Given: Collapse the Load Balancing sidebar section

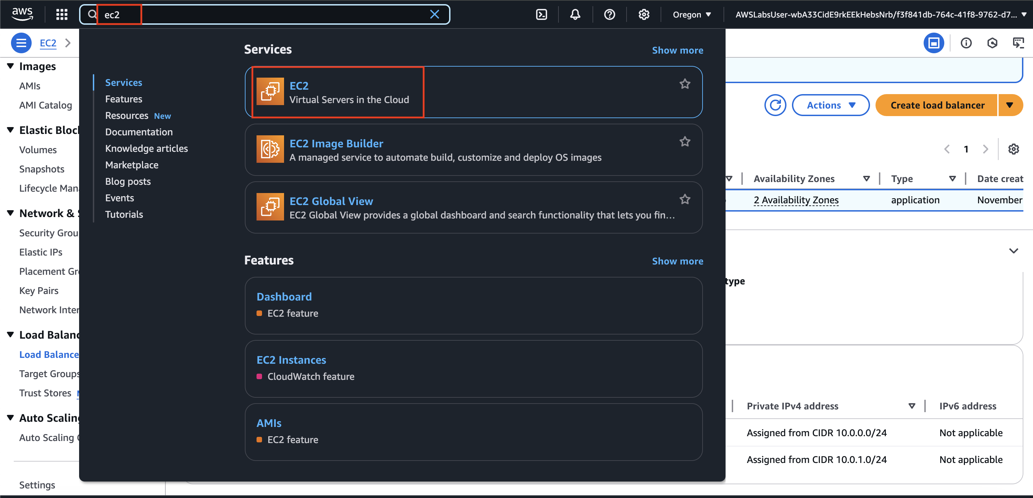Looking at the screenshot, I should (10, 335).
